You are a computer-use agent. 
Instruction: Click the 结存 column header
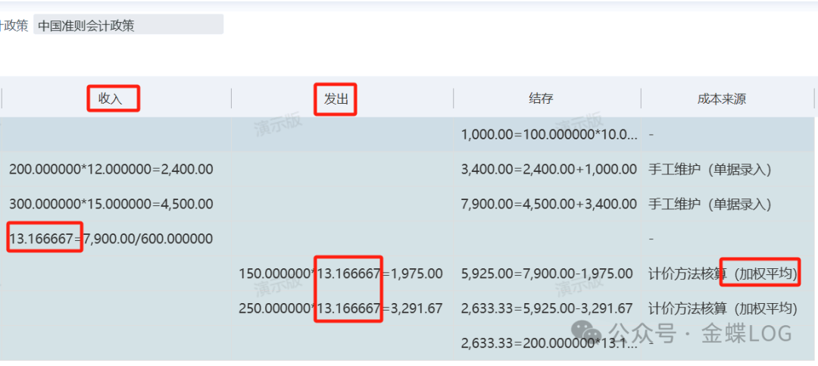[541, 99]
